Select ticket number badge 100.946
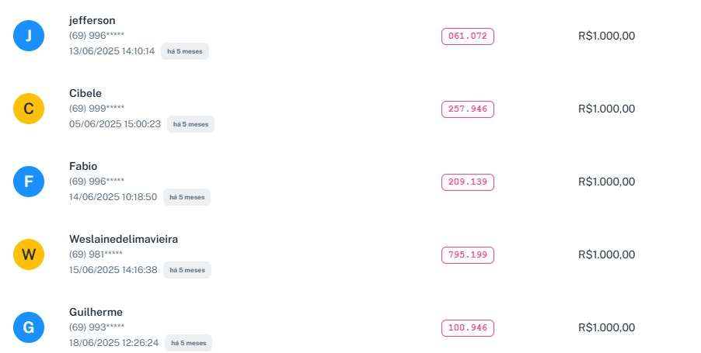The width and height of the screenshot is (701, 353). (x=468, y=327)
